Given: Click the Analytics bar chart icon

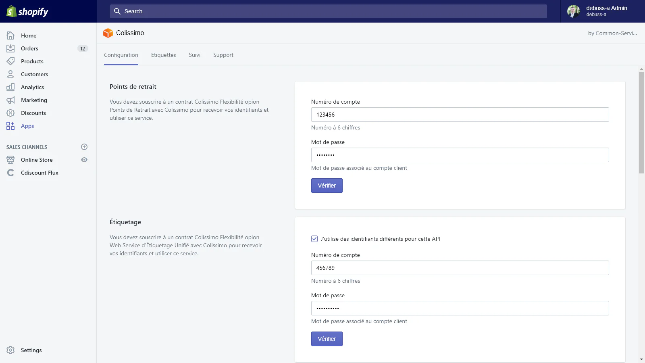Looking at the screenshot, I should coord(10,87).
